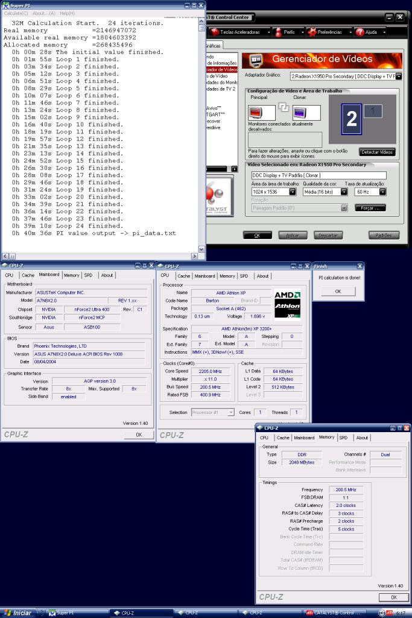Open the Help(H) menu in Super PI

coord(68,13)
